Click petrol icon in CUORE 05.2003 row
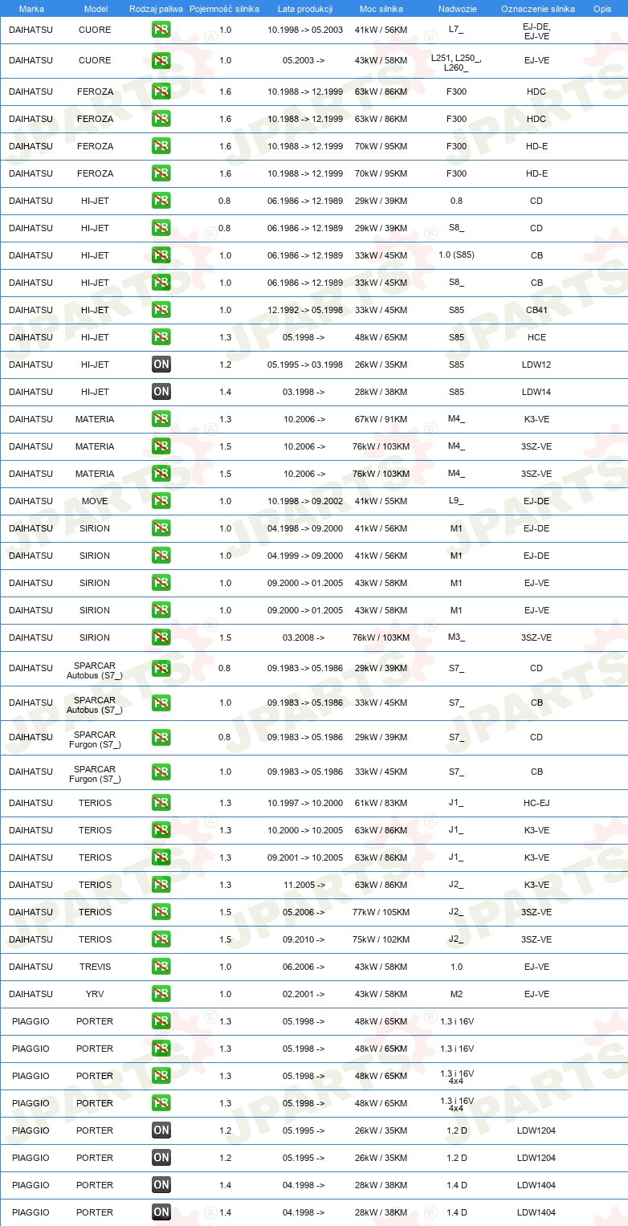 pos(161,60)
